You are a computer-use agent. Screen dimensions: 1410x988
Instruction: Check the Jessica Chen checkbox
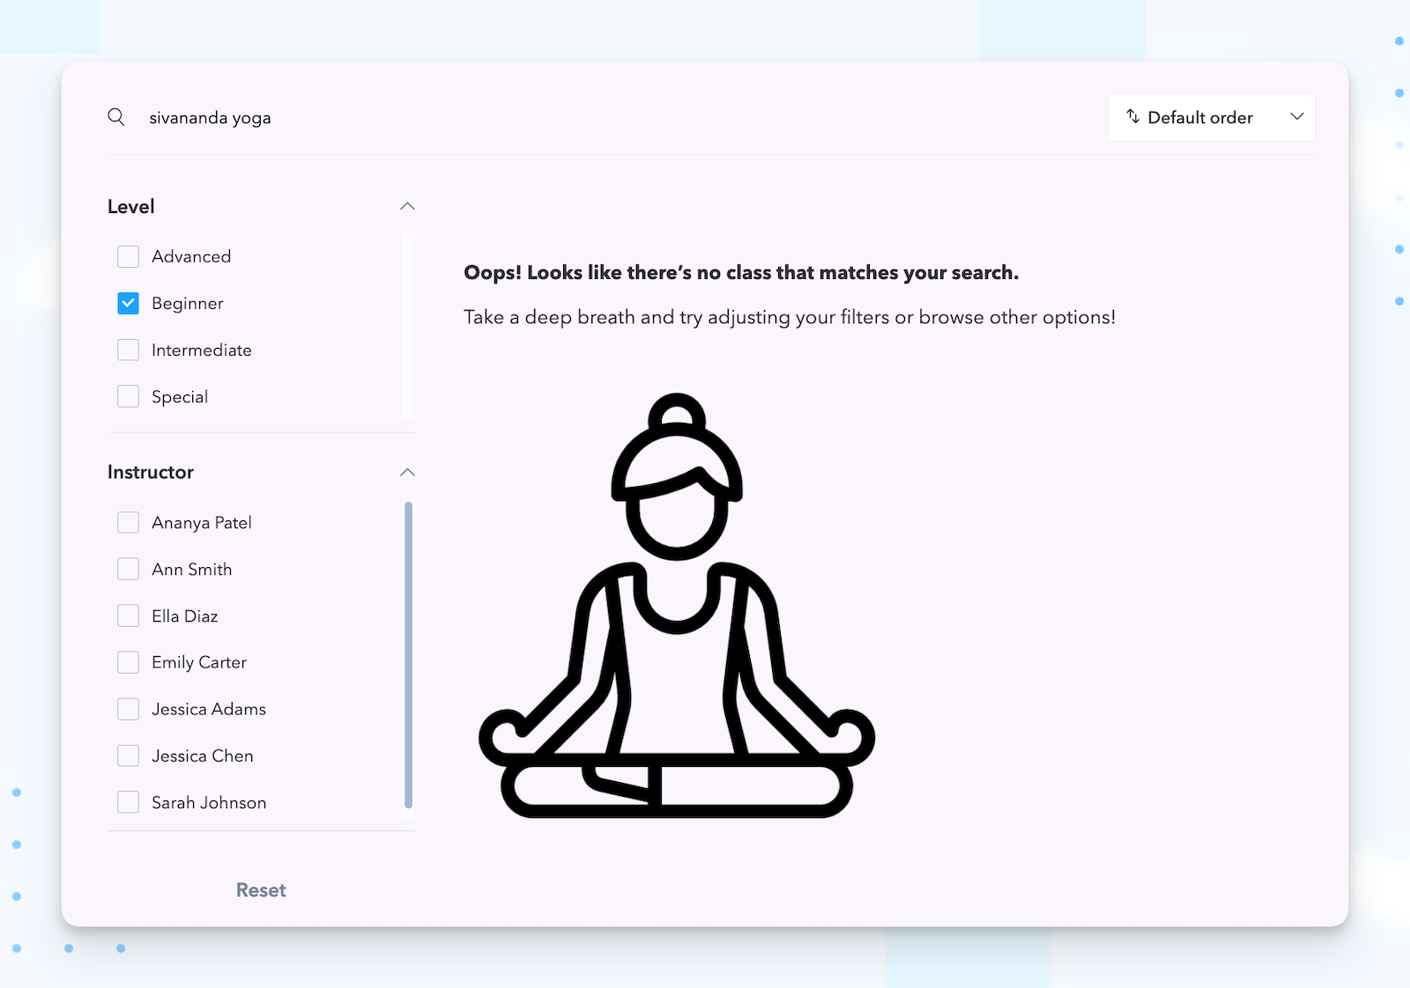point(129,756)
